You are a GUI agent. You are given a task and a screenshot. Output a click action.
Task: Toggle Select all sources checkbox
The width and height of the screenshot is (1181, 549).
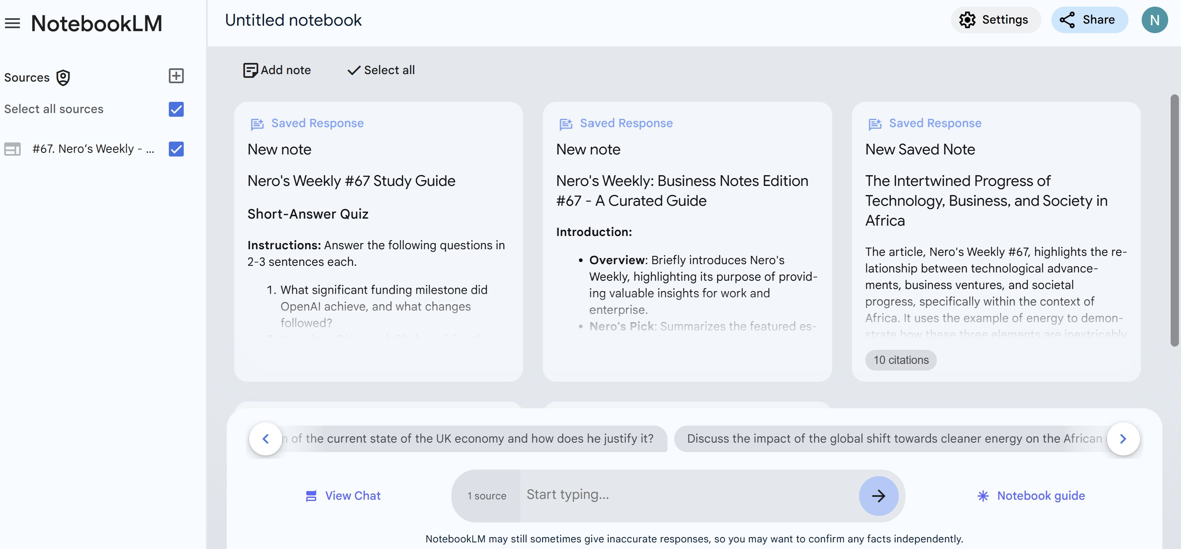pyautogui.click(x=176, y=109)
